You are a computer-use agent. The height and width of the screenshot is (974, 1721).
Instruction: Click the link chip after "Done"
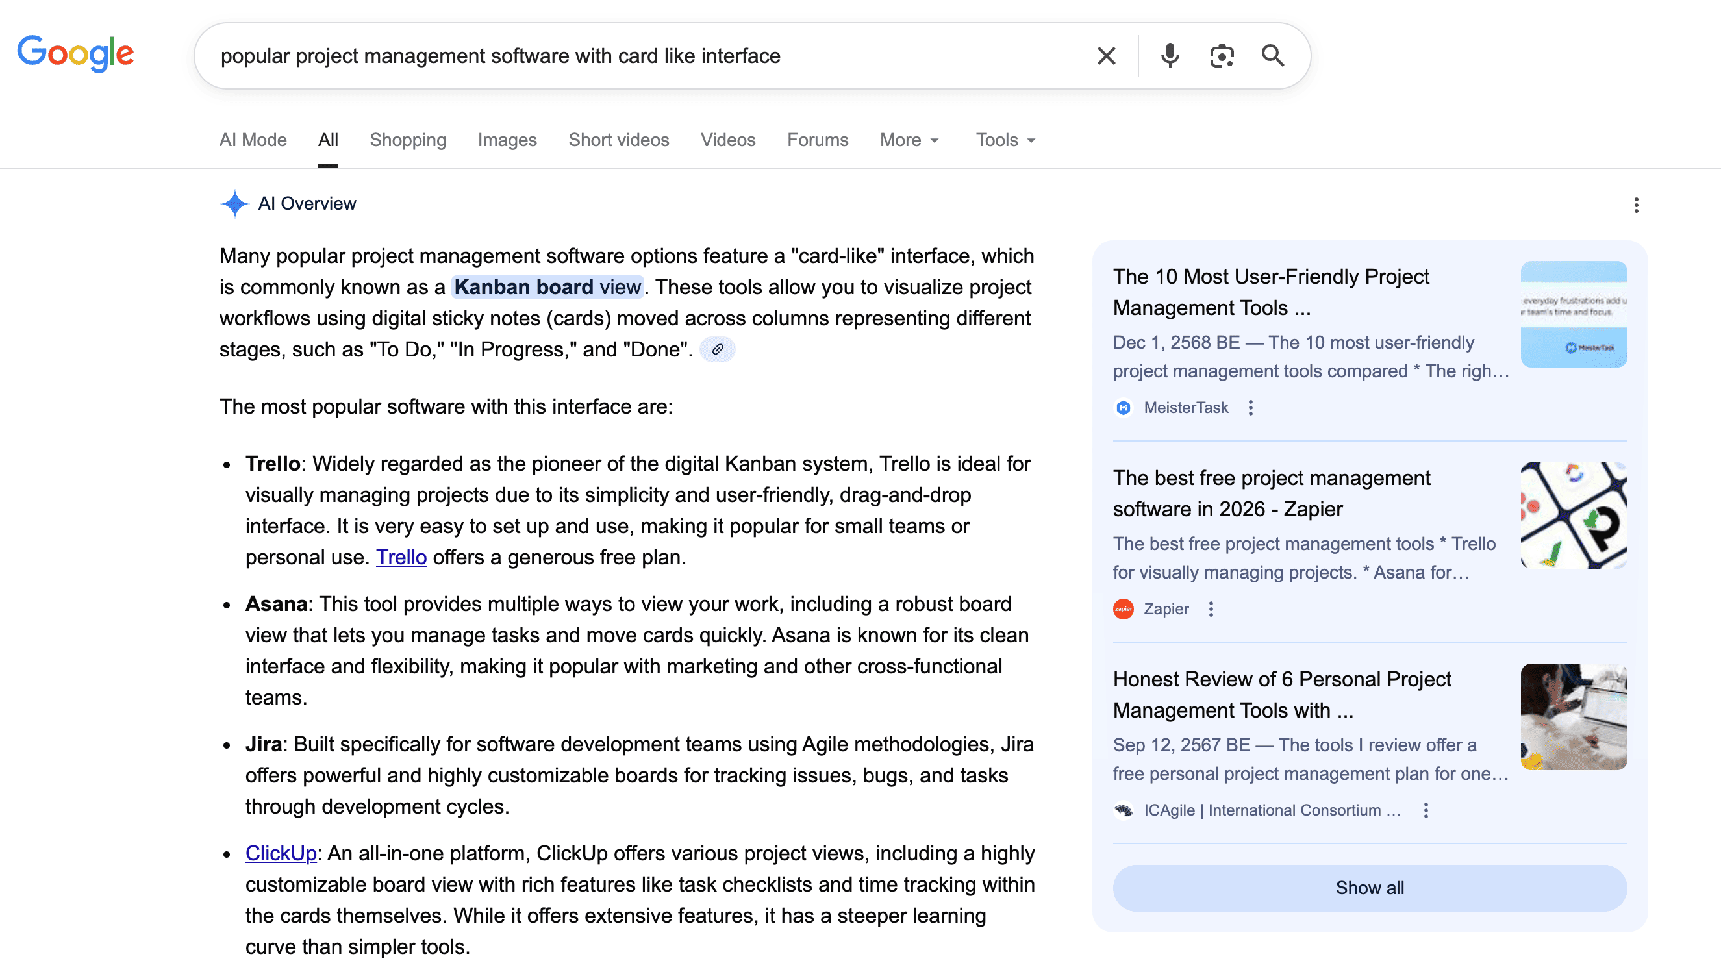pyautogui.click(x=717, y=350)
